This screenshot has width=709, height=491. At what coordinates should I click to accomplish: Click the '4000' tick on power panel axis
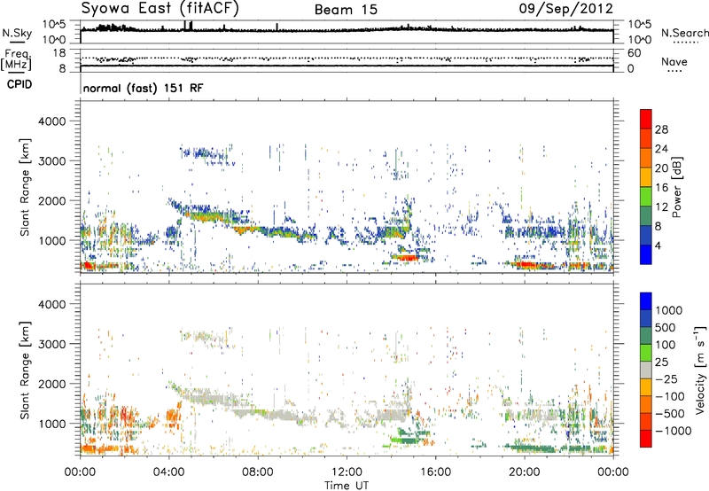[52, 121]
